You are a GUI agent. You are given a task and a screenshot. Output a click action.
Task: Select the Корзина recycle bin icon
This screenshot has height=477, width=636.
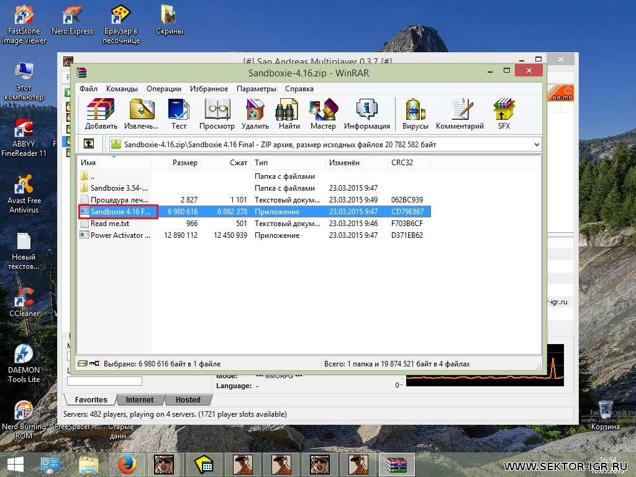point(605,416)
